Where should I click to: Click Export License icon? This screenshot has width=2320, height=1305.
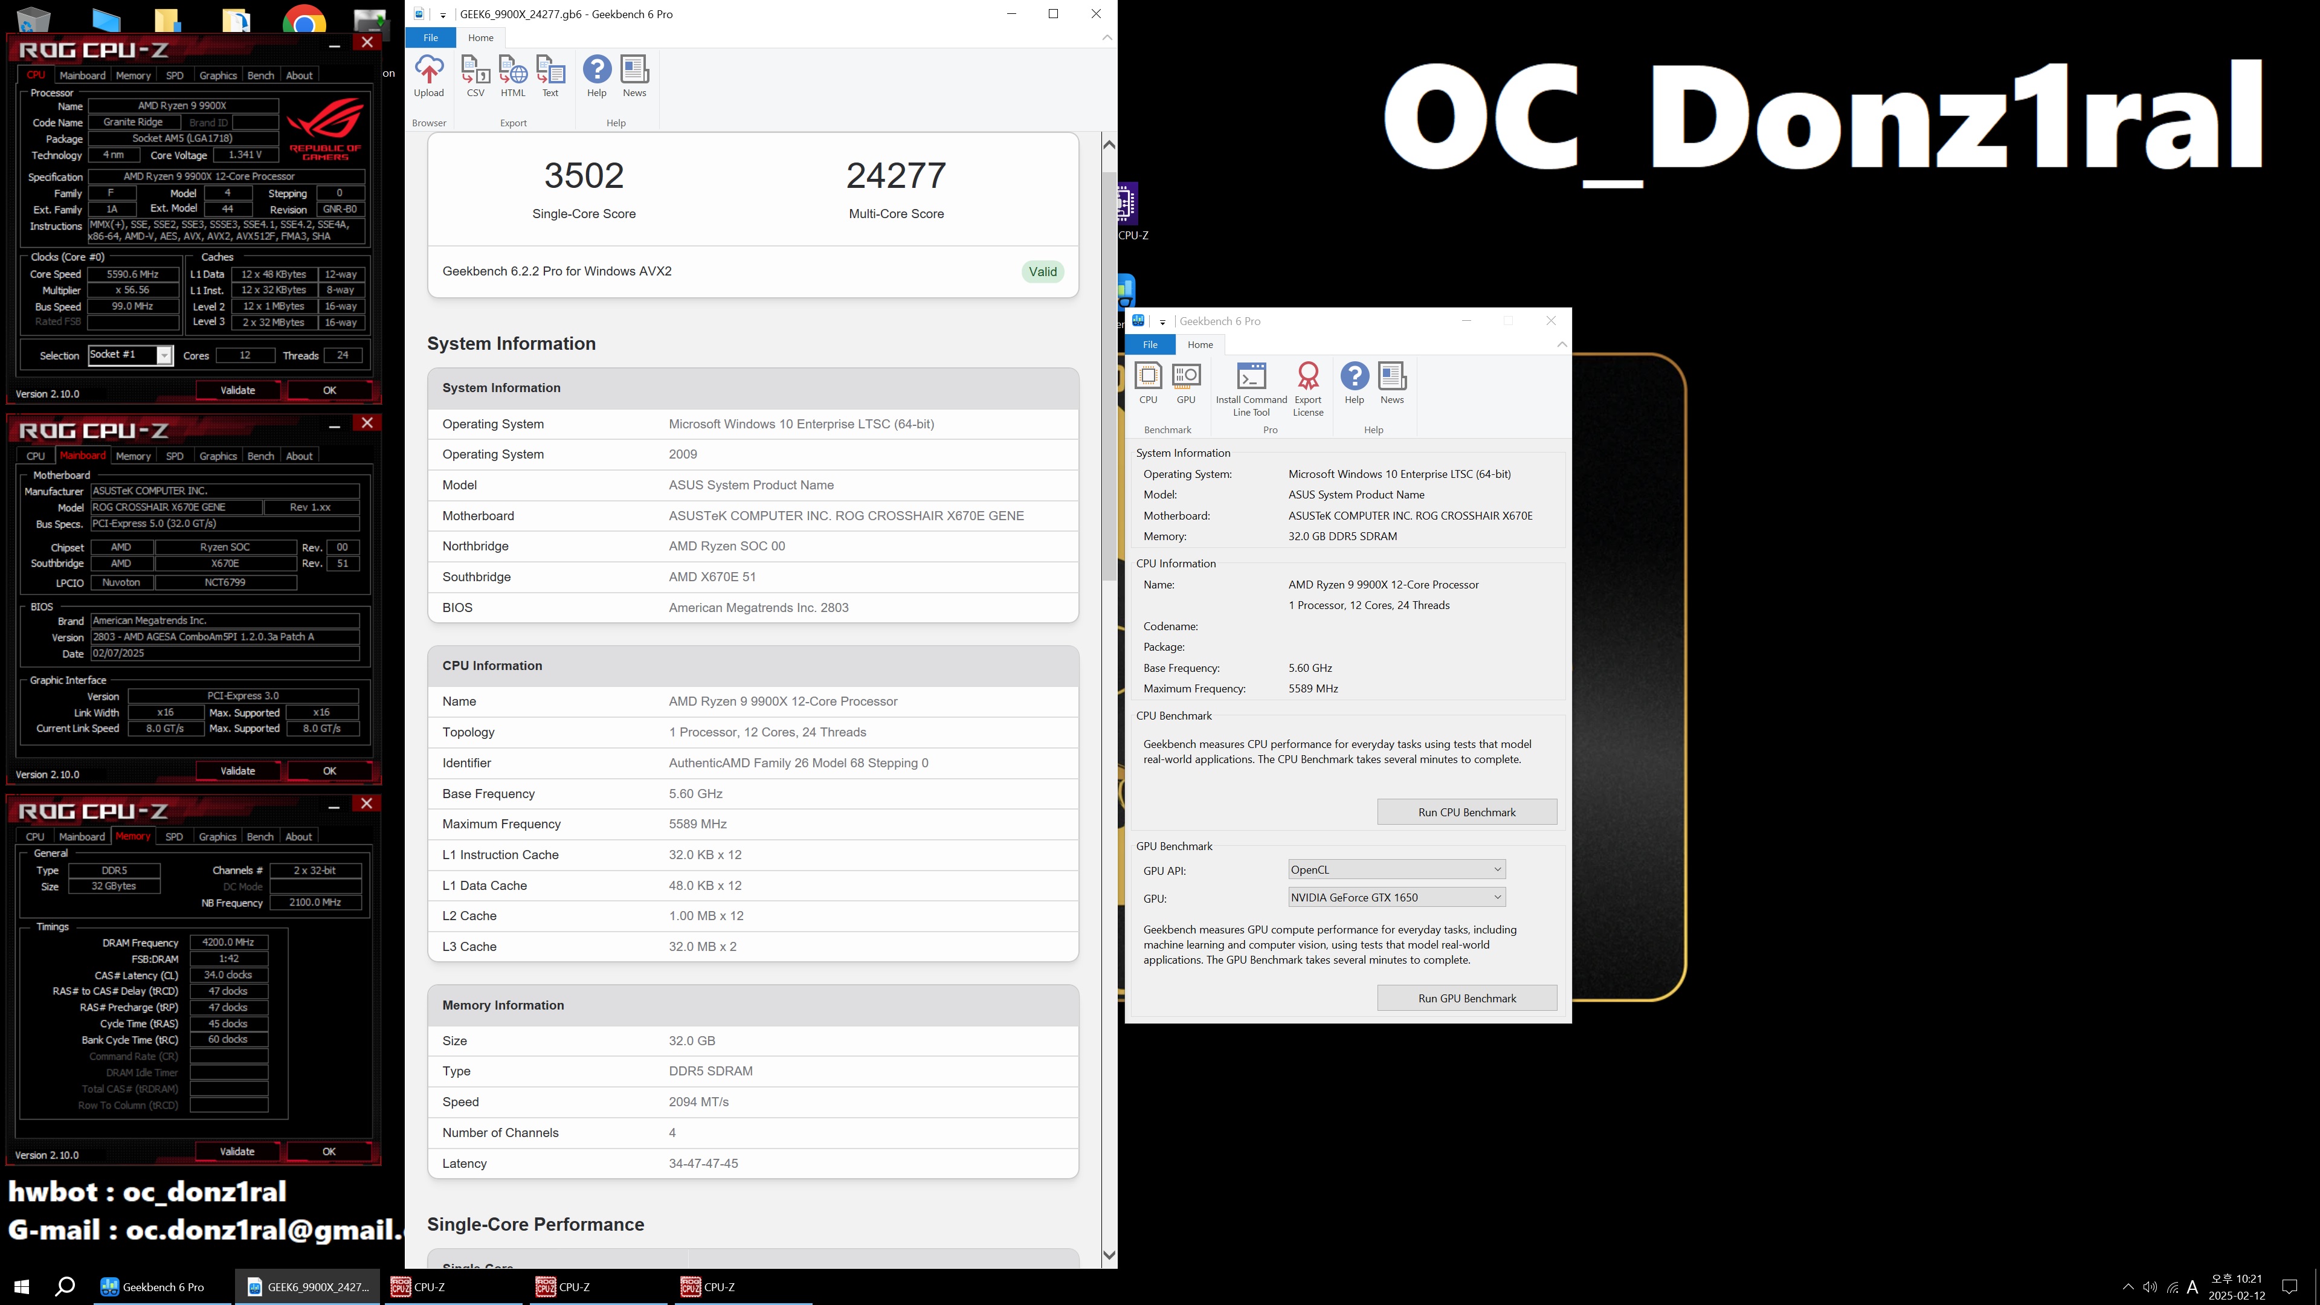tap(1307, 390)
